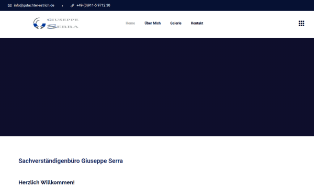Click the dark hero banner slider
Screen dimensions: 314x196
point(157,87)
